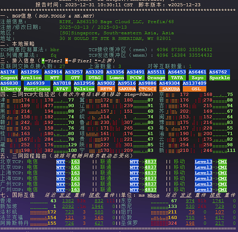Click the Telxius label
238x232 pixels.
84,89
